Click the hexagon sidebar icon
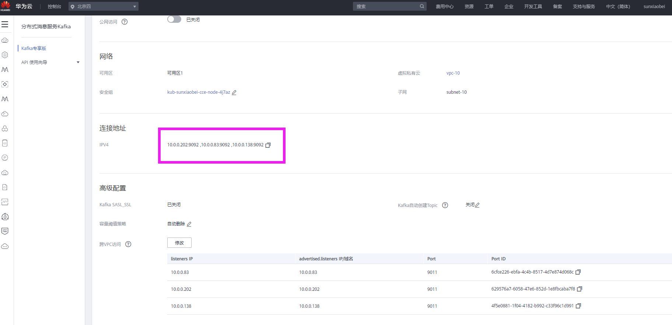The image size is (672, 325). point(5,55)
